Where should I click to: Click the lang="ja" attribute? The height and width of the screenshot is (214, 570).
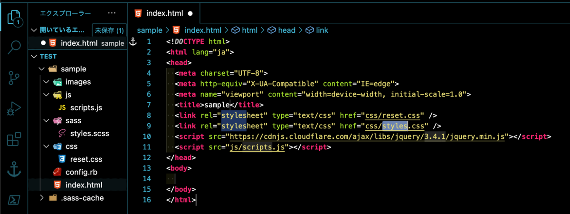[210, 52]
